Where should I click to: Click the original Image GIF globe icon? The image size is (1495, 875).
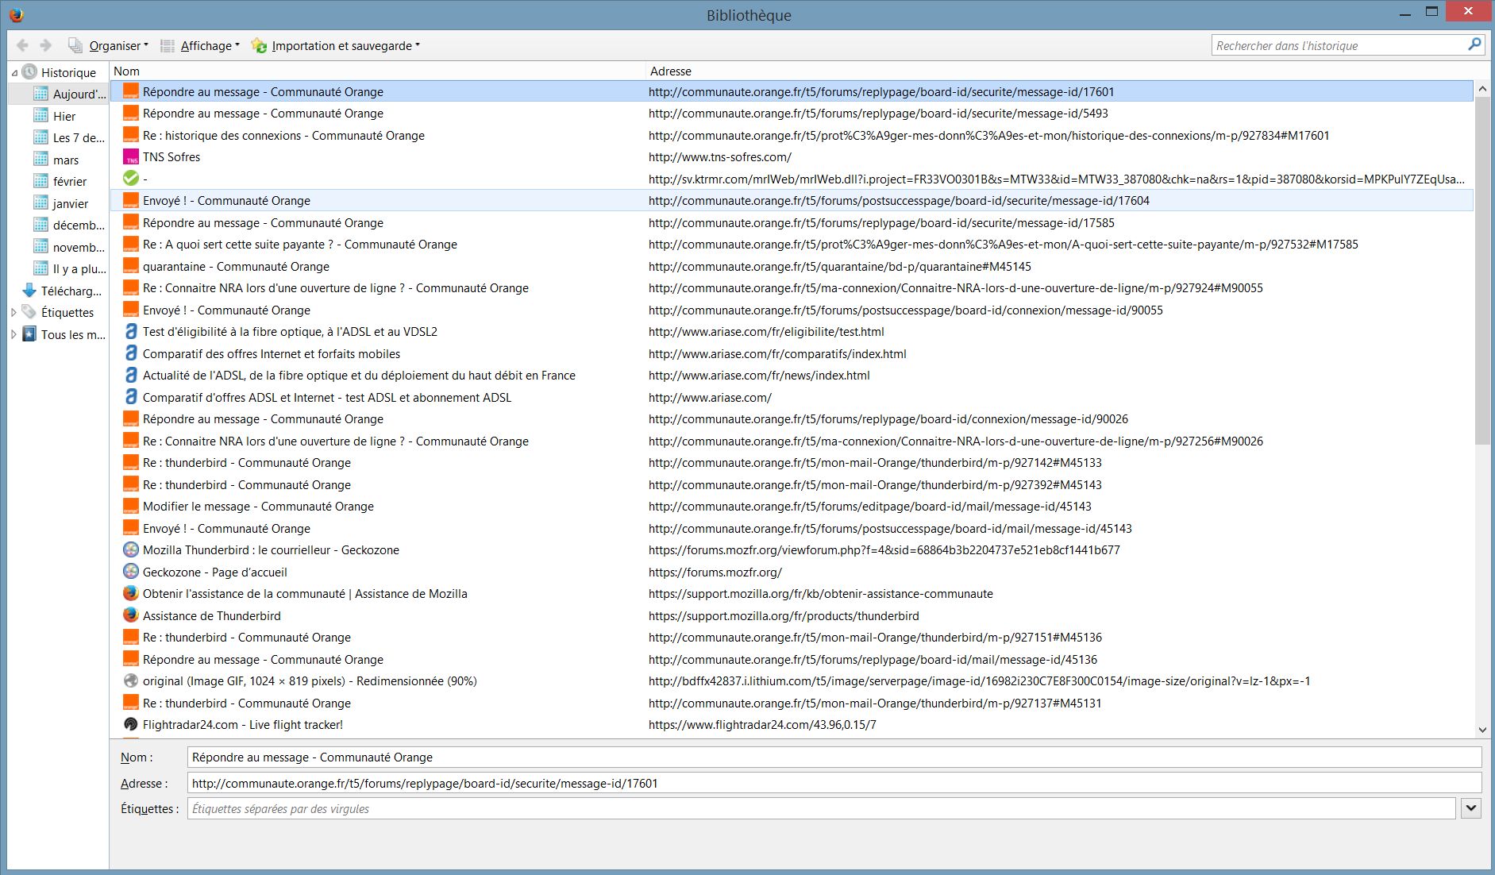[131, 680]
